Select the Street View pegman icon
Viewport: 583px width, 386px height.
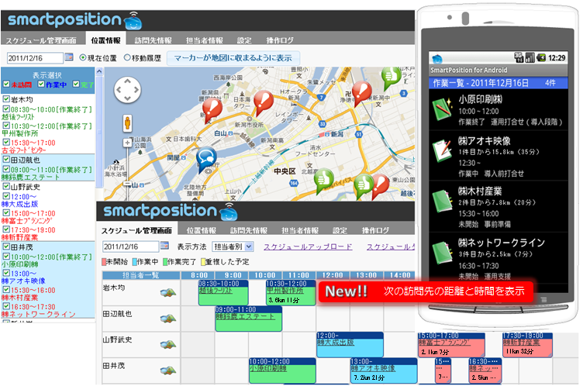coord(127,122)
